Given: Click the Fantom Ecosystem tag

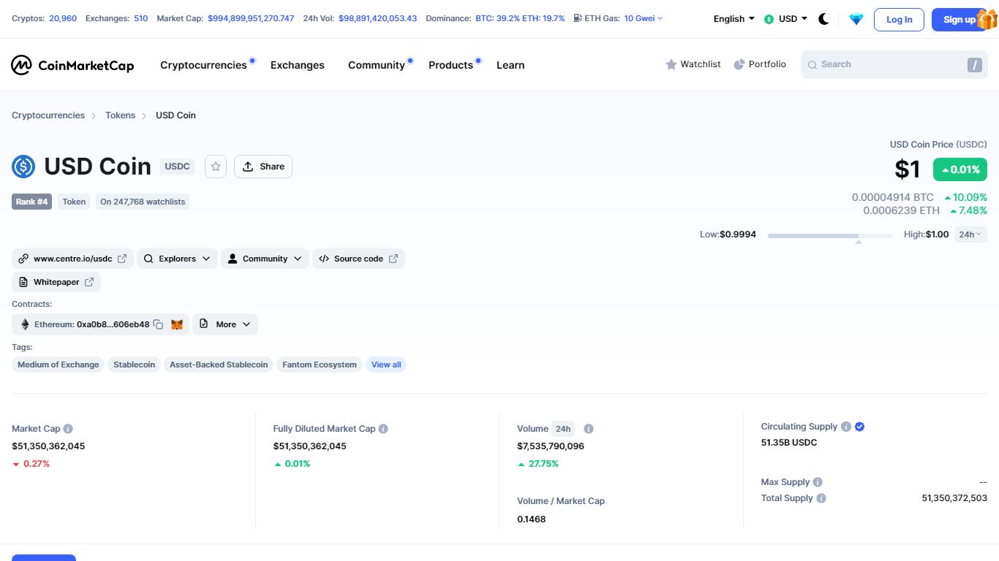Looking at the screenshot, I should coord(320,365).
